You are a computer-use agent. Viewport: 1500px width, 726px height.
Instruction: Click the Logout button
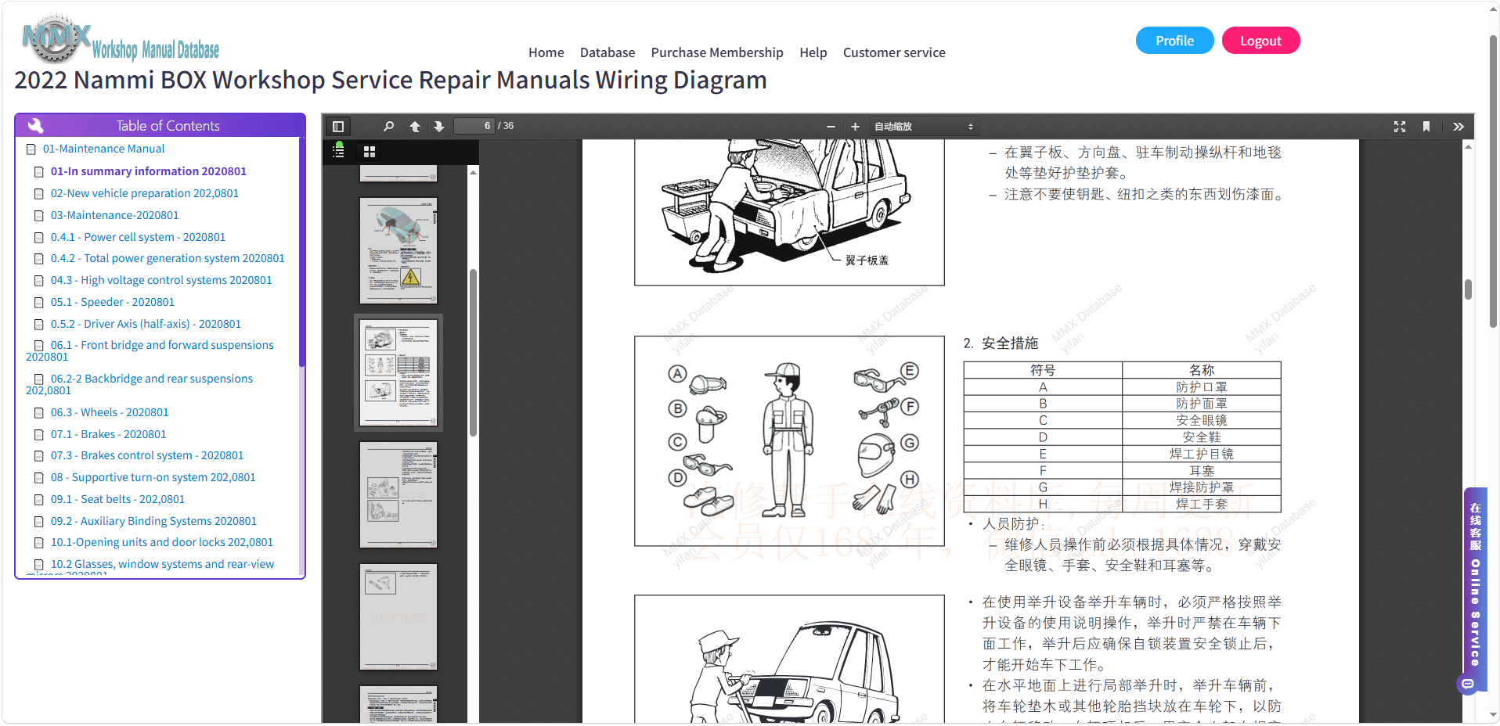(1260, 41)
